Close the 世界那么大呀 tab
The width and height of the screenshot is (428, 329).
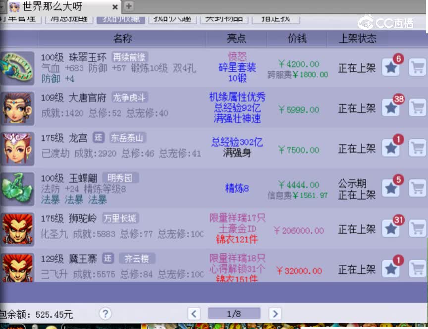coord(115,7)
